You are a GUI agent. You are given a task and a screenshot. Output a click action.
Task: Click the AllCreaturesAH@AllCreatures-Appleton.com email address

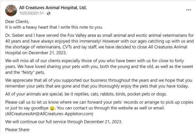point(49,114)
